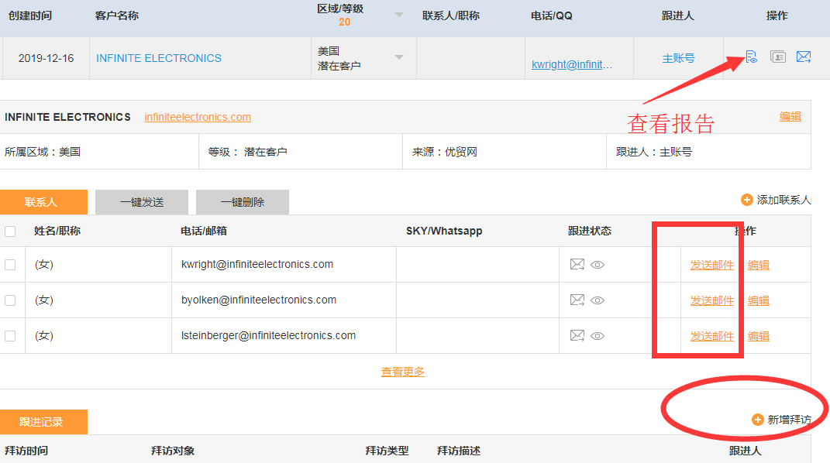Viewport: 830px width, 463px height.
Task: Click 编辑 for lsteinberger contact row
Action: click(759, 336)
